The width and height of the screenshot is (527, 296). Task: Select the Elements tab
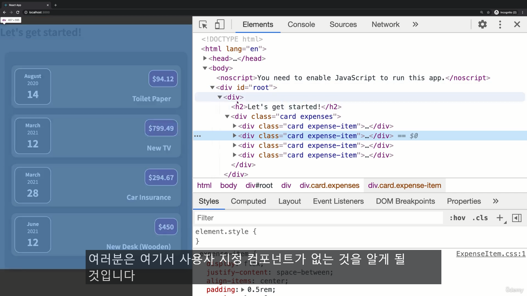click(258, 24)
